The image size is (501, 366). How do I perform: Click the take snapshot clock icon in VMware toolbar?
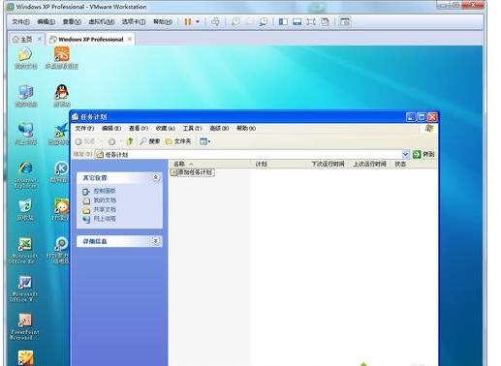coord(235,22)
